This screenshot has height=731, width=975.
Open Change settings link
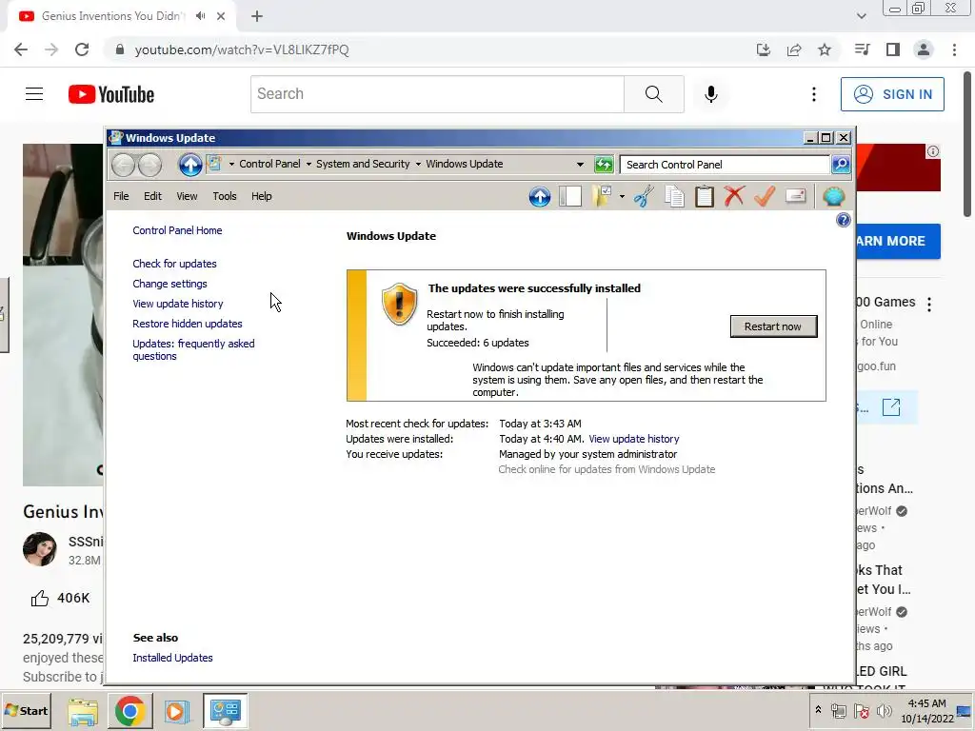(169, 284)
